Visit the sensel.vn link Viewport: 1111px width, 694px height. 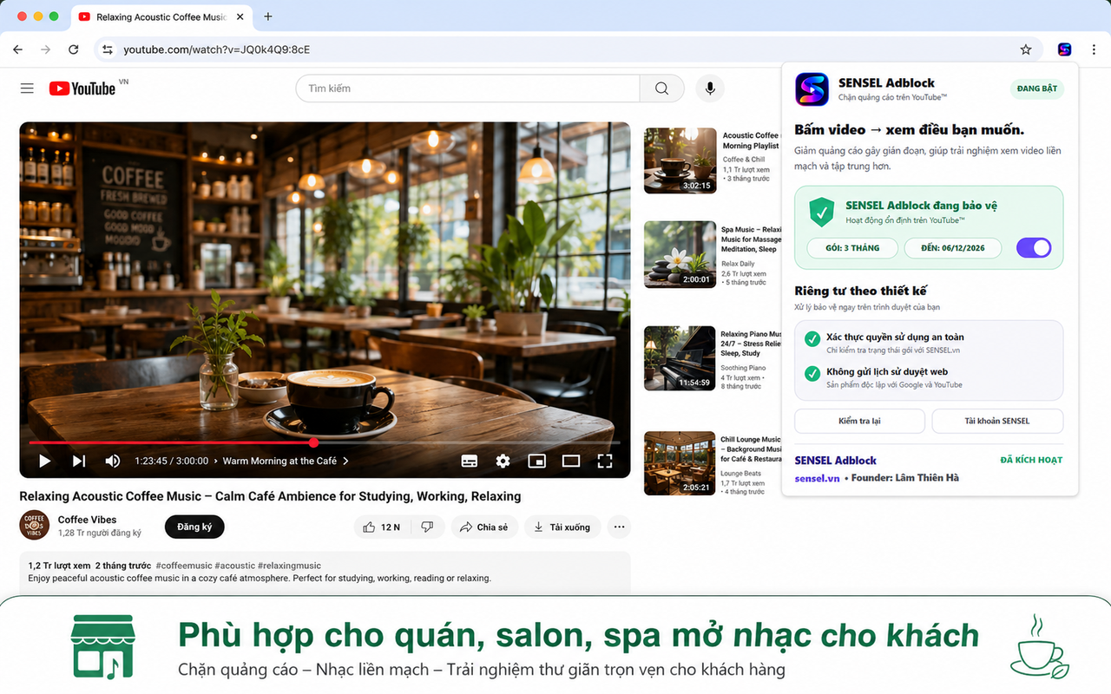point(817,478)
